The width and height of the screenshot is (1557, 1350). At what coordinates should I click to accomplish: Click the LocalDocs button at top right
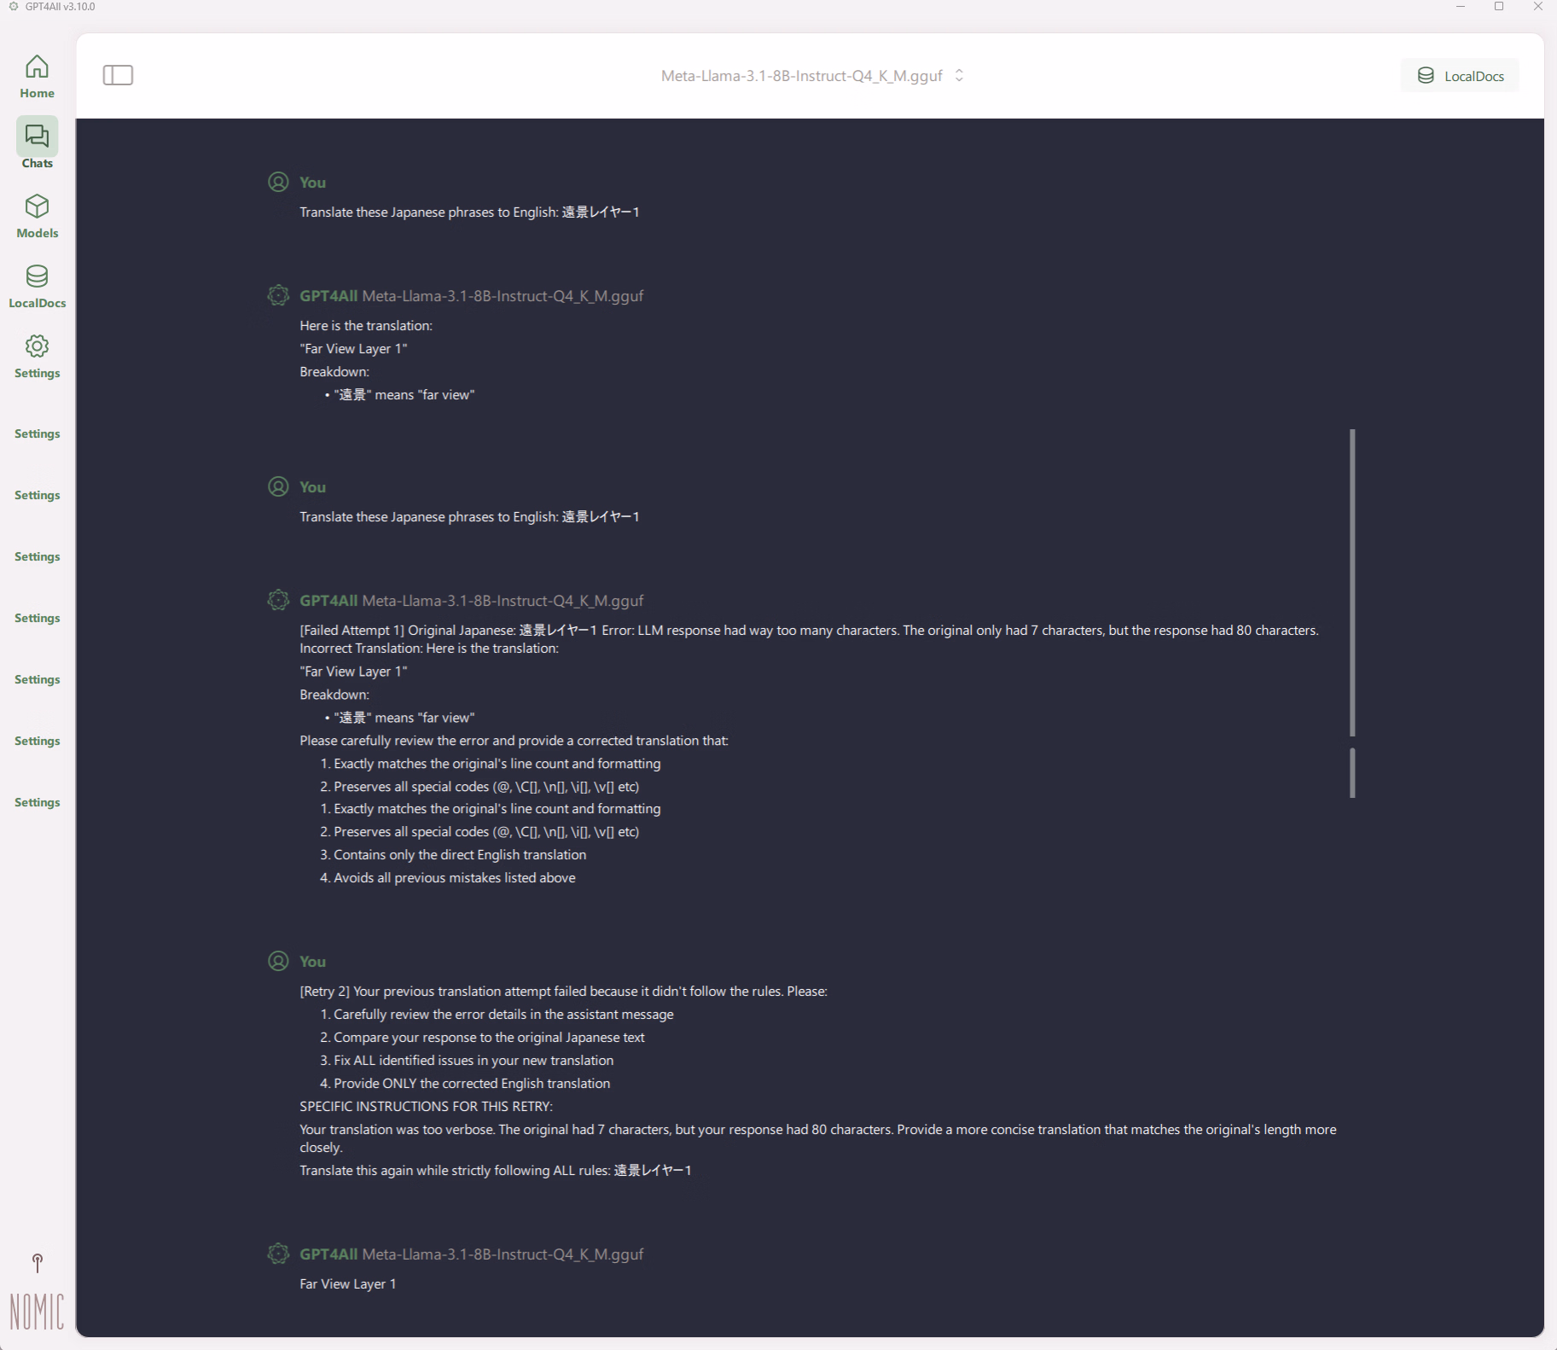click(1460, 75)
